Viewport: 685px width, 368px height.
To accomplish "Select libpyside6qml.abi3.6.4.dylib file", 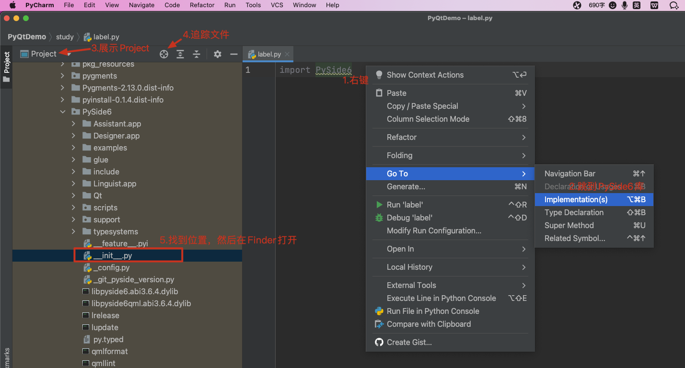I will (127, 304).
